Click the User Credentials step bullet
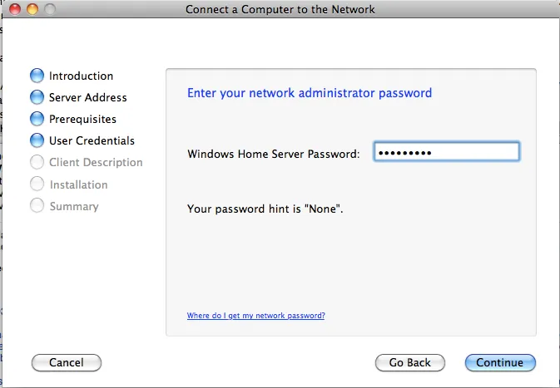 (37, 140)
